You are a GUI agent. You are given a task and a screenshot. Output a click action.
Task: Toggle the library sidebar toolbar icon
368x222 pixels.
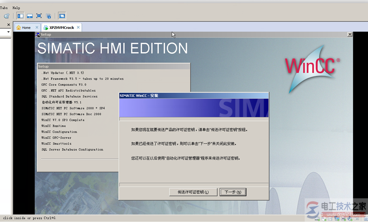click(21, 16)
